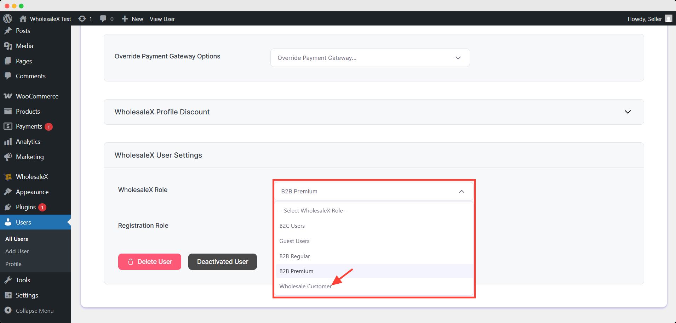The height and width of the screenshot is (323, 676).
Task: Click New link in admin bar
Action: coord(137,19)
